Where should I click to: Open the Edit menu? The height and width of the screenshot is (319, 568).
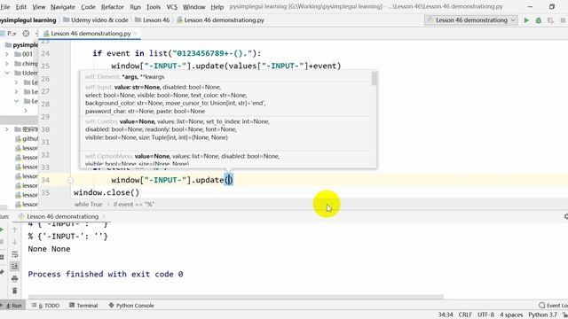[21, 7]
